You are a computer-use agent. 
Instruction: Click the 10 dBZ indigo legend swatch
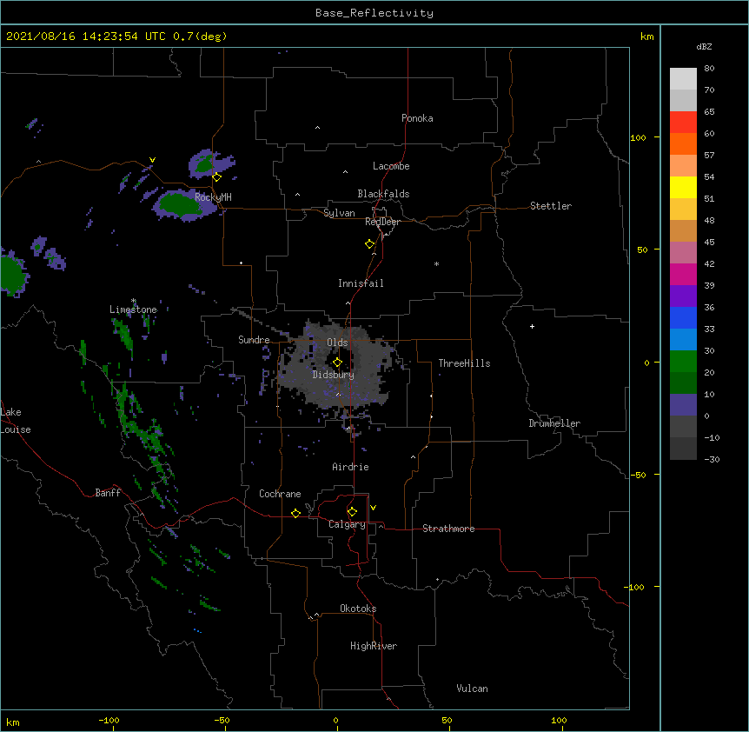(683, 405)
